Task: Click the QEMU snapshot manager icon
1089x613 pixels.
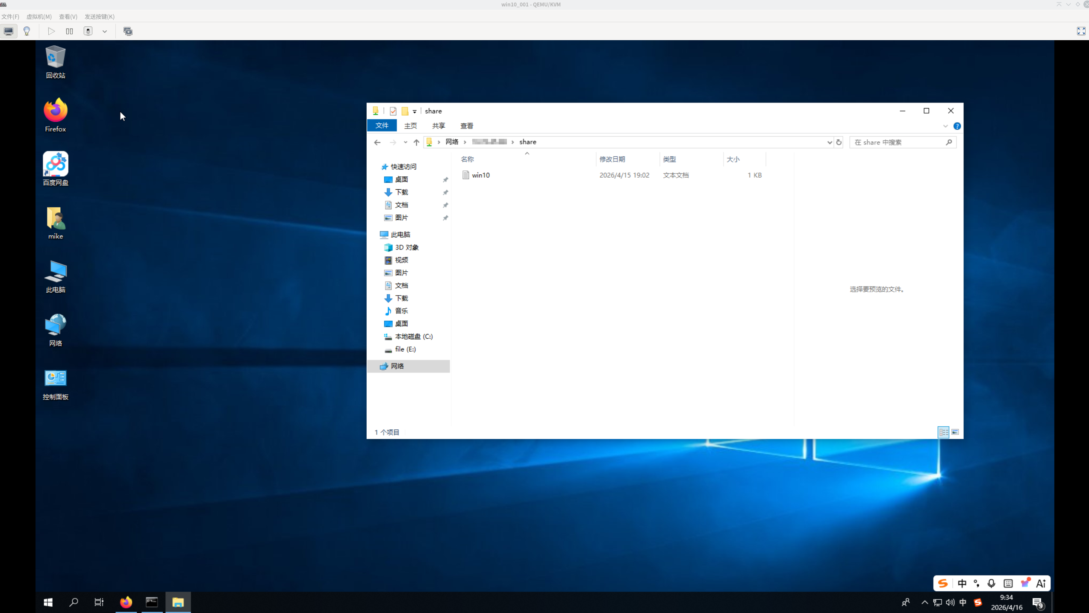Action: coord(128,31)
